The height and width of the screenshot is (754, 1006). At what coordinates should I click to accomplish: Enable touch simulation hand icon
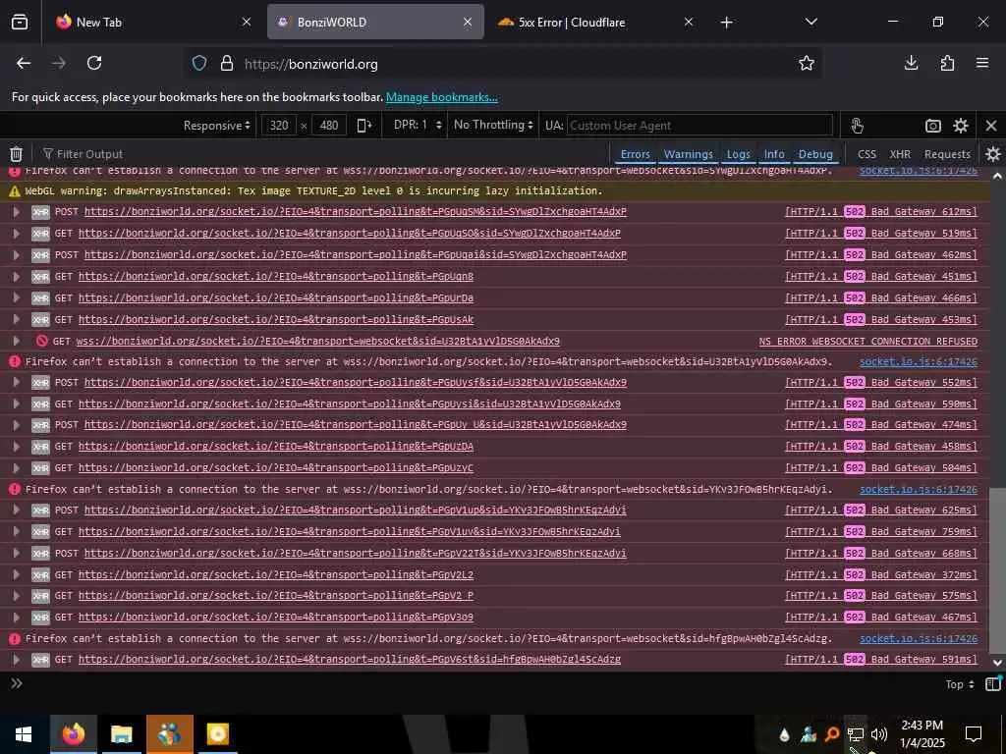click(857, 125)
